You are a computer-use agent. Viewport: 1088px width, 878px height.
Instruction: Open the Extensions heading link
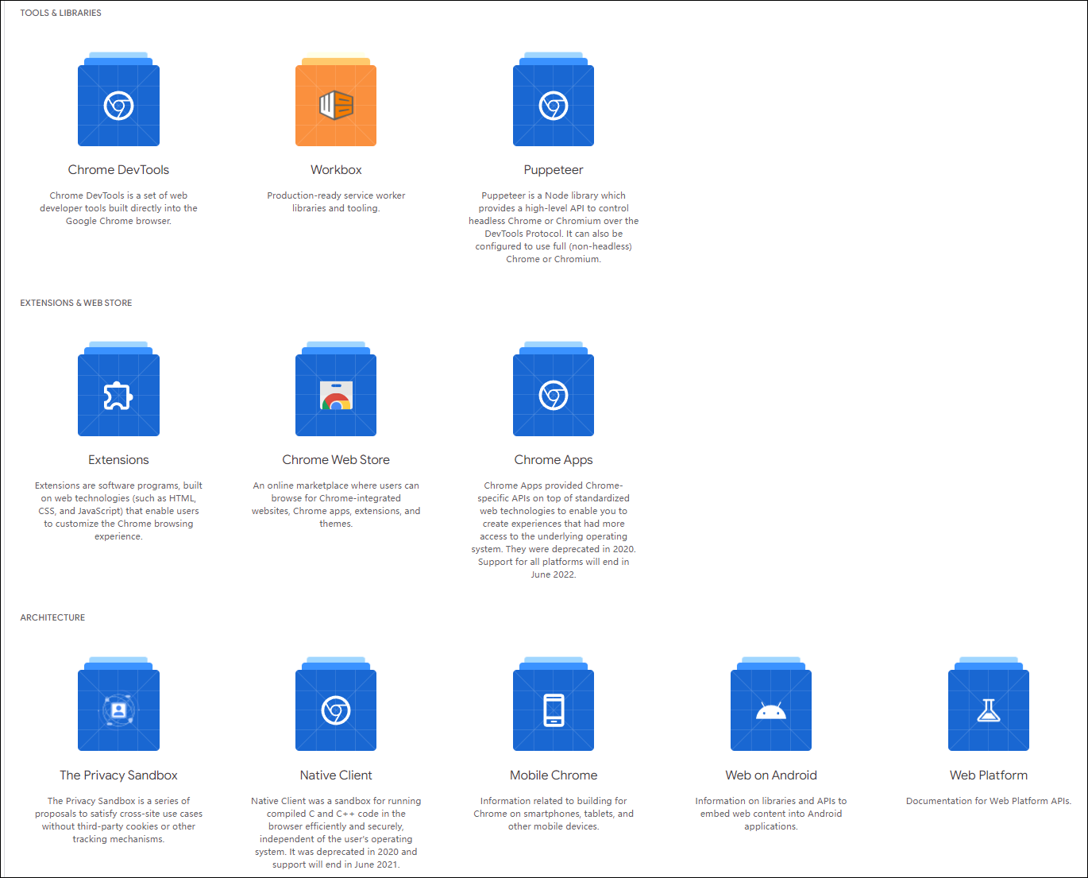[118, 460]
